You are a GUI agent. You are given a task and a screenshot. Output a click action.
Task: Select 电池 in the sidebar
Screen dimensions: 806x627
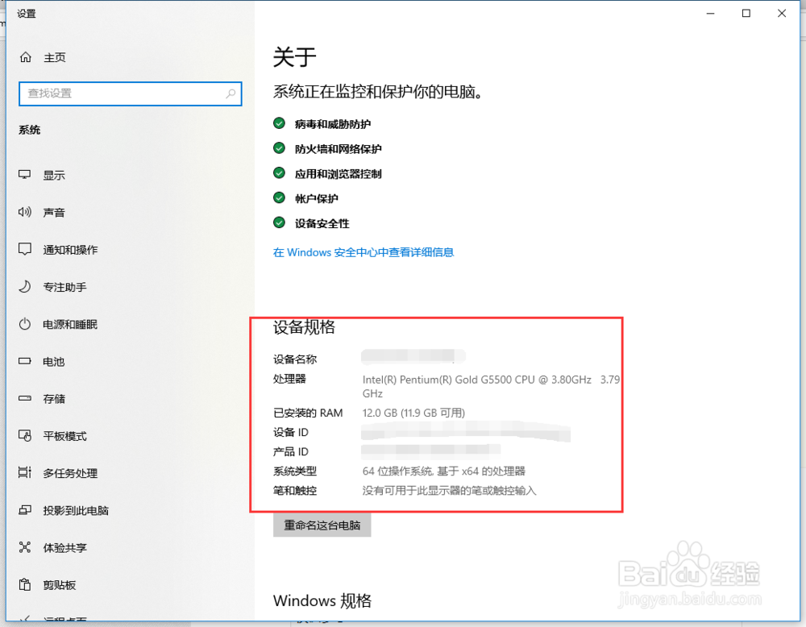click(54, 362)
